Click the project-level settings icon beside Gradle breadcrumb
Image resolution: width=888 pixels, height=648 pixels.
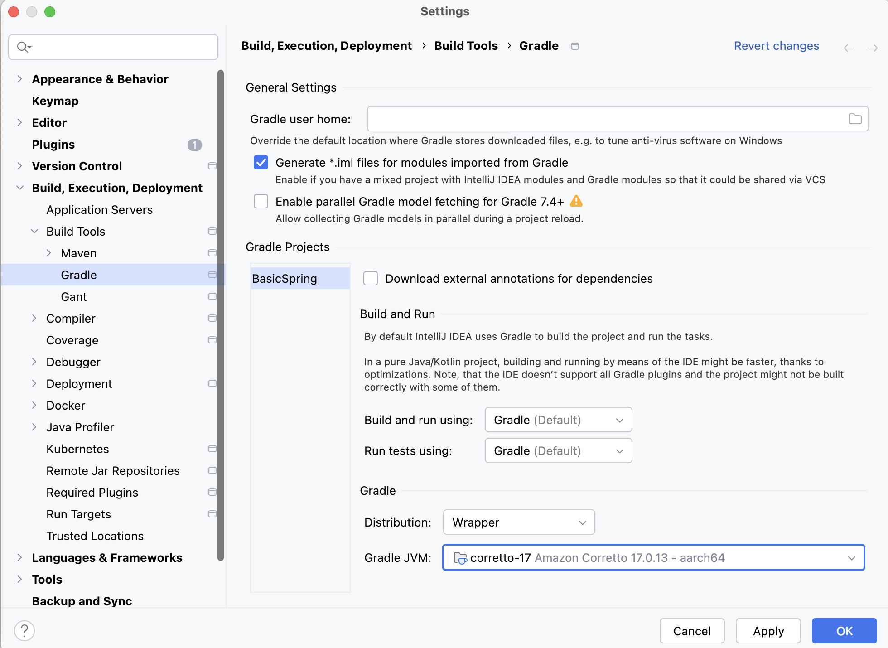[575, 46]
